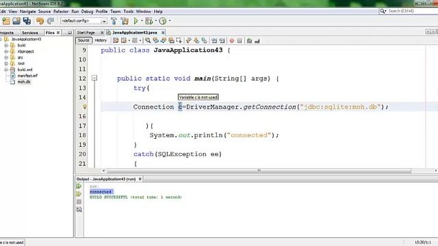The image size is (438, 246).
Task: Minimize the Files panel group
Action: click(70, 33)
